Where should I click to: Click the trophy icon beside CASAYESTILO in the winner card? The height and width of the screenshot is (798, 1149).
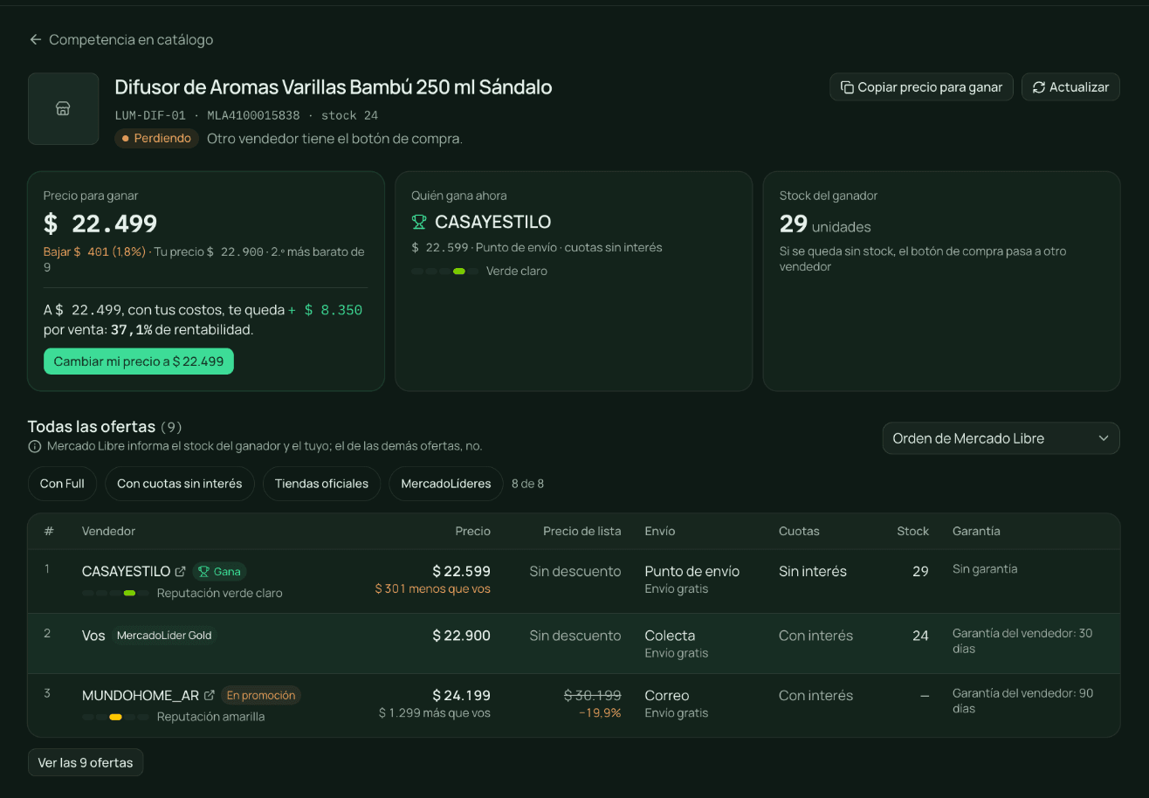click(419, 222)
